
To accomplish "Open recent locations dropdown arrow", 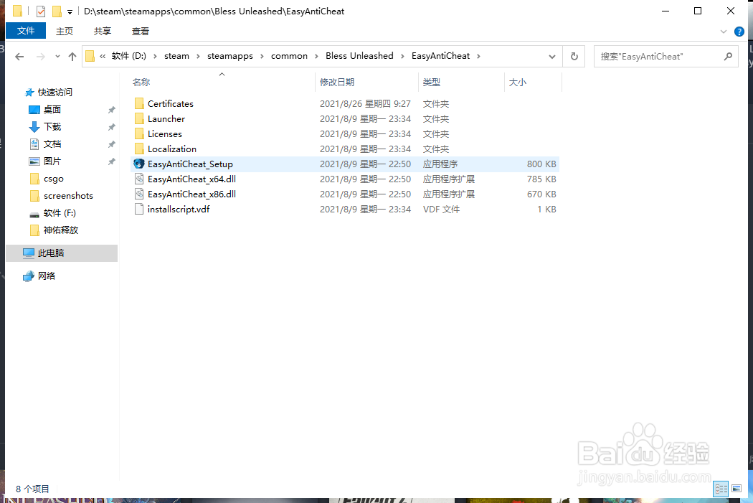I will 57,57.
